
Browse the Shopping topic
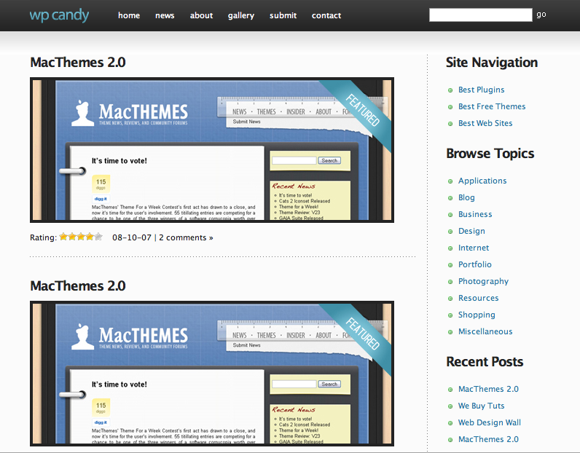(477, 315)
